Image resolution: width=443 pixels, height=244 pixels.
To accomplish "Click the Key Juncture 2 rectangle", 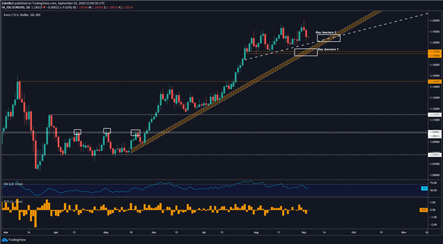I will click(329, 38).
